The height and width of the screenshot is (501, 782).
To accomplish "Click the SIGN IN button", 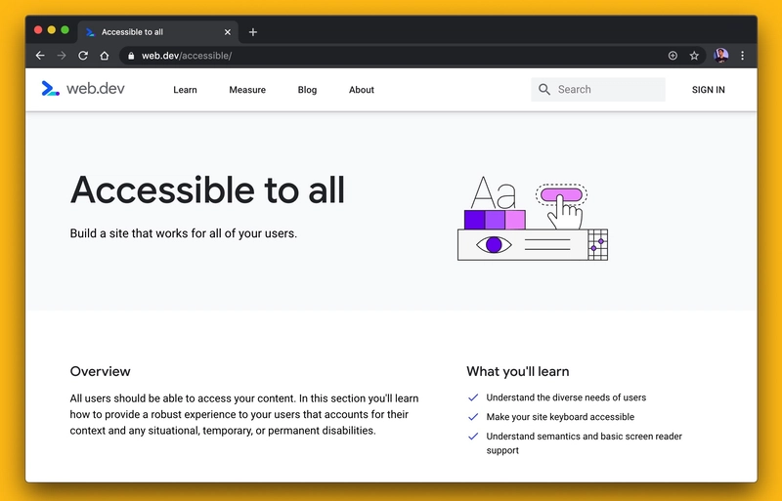I will click(708, 90).
